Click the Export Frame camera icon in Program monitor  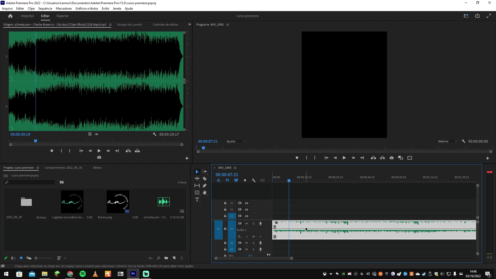click(392, 158)
